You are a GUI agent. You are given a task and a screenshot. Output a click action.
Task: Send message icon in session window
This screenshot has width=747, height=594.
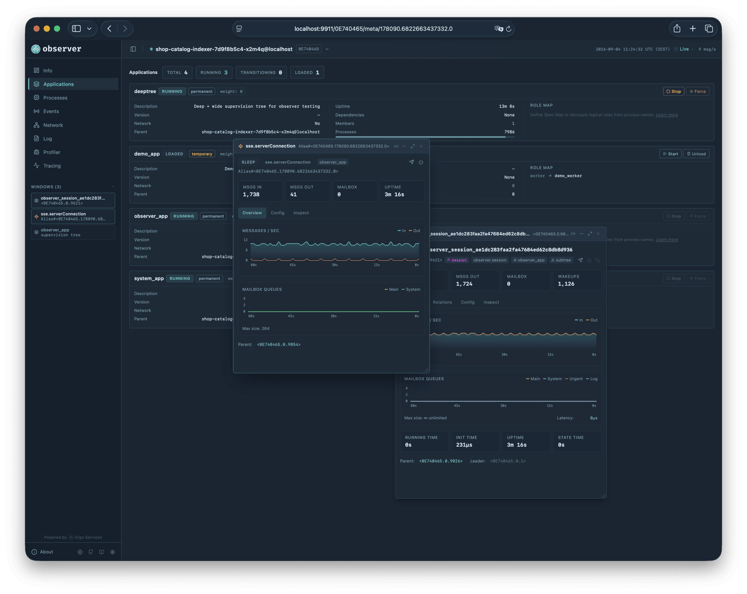[580, 260]
